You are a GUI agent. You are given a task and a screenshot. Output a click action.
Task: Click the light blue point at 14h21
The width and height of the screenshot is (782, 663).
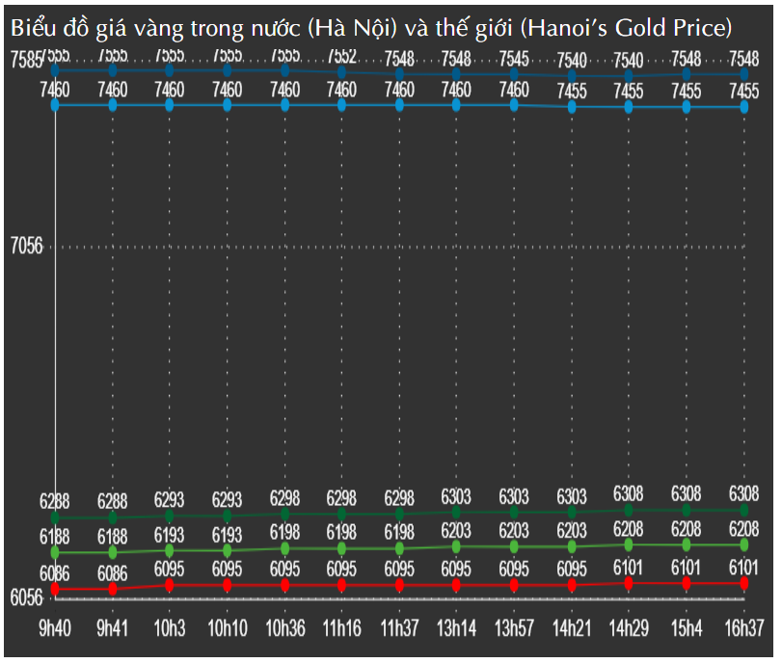(x=572, y=107)
